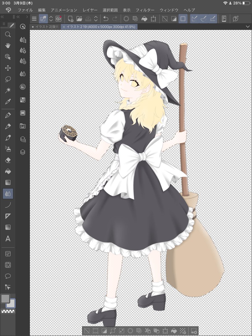Deselect using the selection launcher's first icon
The width and height of the screenshot is (252, 336).
click(87, 330)
